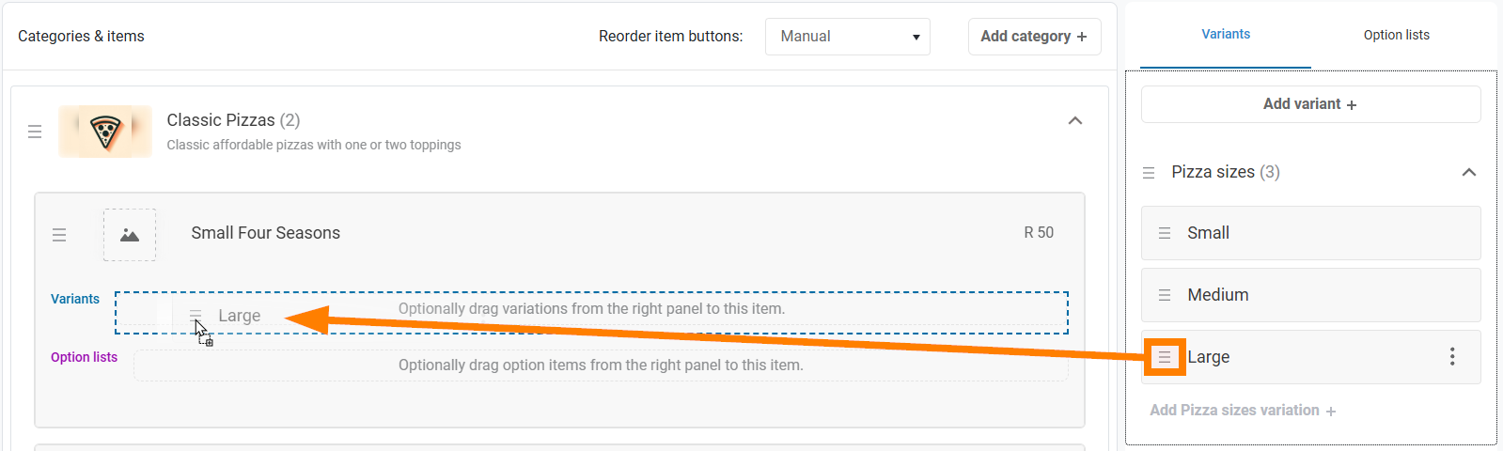The width and height of the screenshot is (1503, 451).
Task: Click Small Four Seasons drag handle
Action: [59, 235]
